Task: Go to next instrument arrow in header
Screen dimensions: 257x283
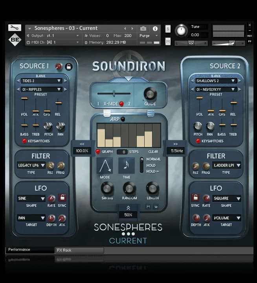Action: (132, 29)
